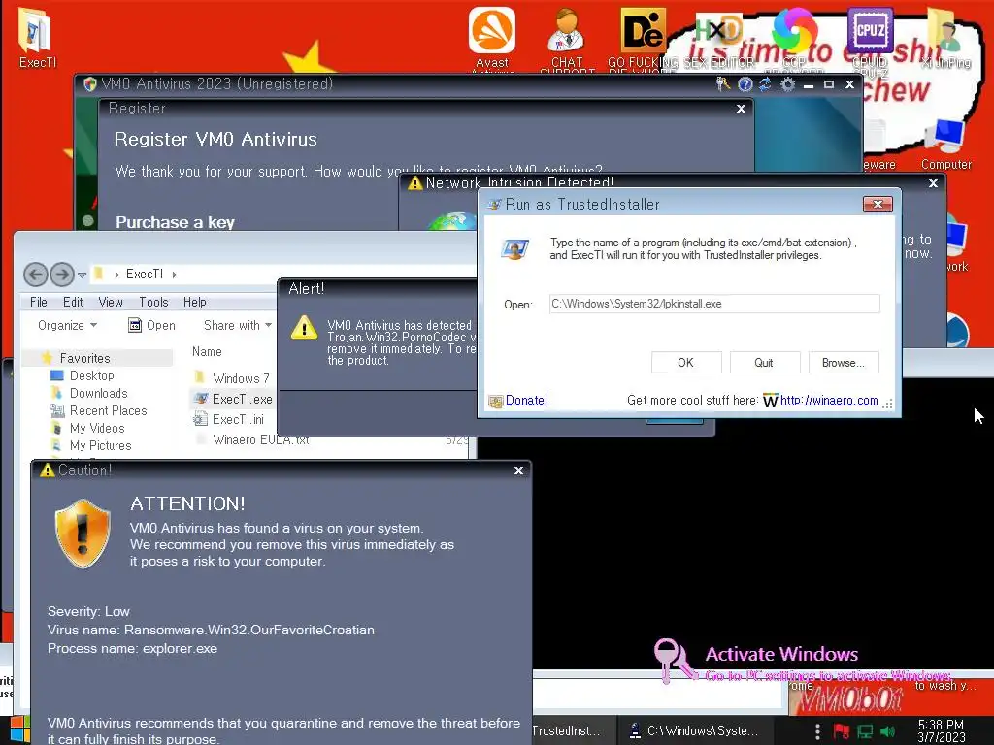Sort by the Name column header
This screenshot has width=994, height=745.
(207, 351)
